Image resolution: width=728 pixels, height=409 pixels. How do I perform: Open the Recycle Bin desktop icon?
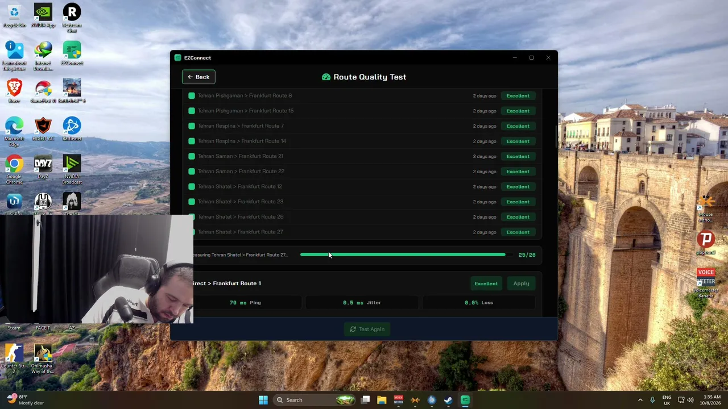(x=14, y=16)
